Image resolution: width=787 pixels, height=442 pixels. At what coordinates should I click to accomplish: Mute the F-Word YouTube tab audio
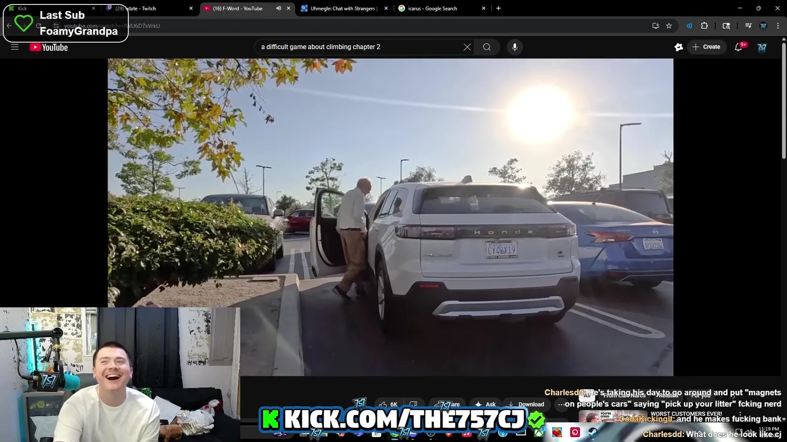click(x=279, y=8)
